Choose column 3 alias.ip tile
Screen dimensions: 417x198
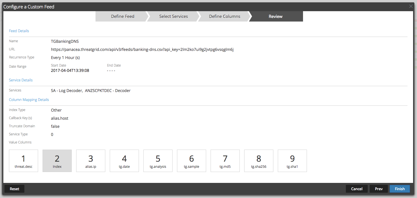pyautogui.click(x=91, y=161)
